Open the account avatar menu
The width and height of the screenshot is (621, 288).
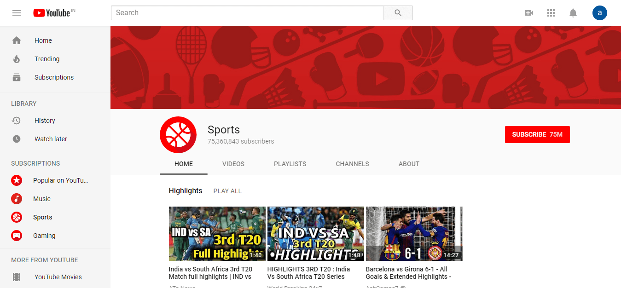pyautogui.click(x=599, y=12)
